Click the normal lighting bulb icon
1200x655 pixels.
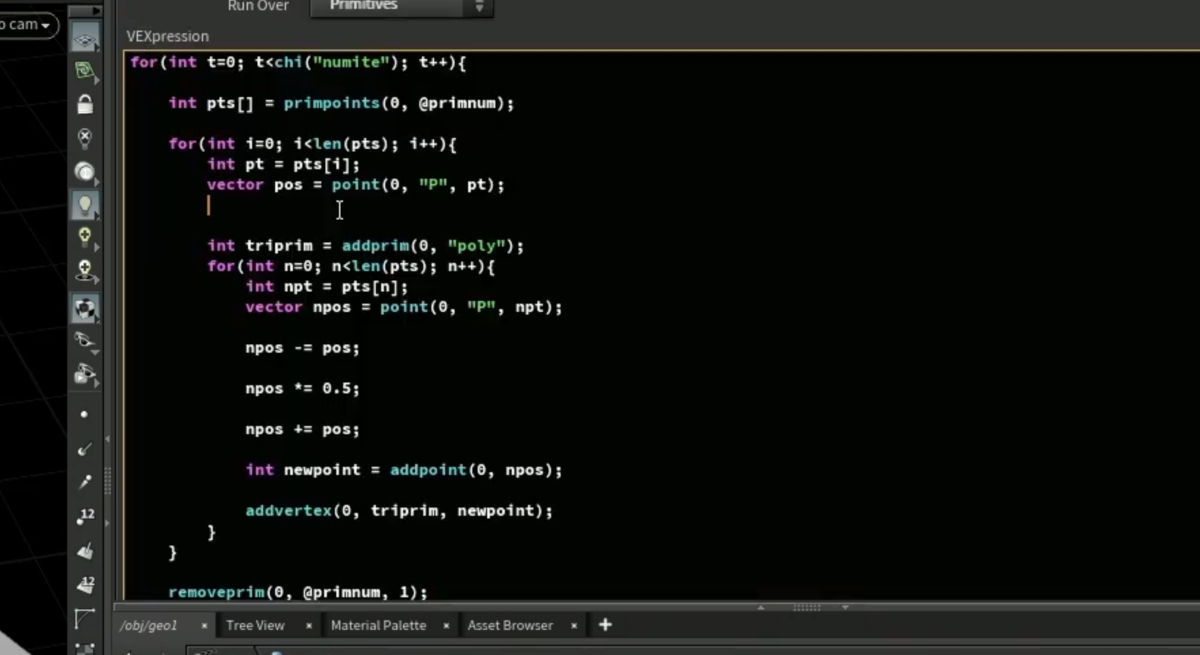[85, 237]
